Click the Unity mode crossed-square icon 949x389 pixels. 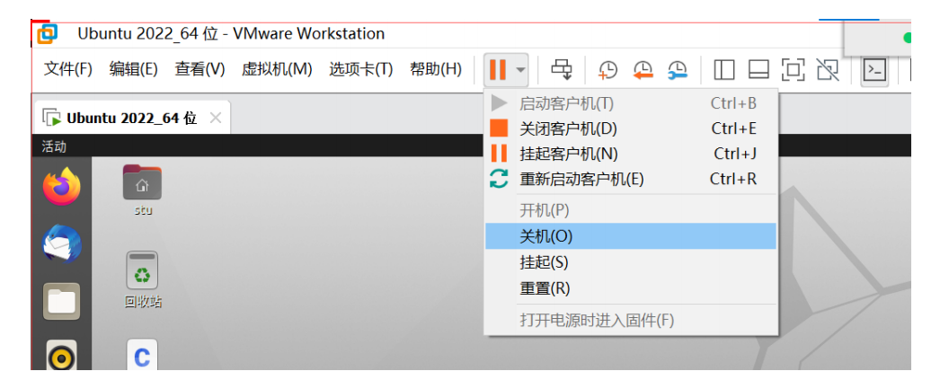click(828, 70)
